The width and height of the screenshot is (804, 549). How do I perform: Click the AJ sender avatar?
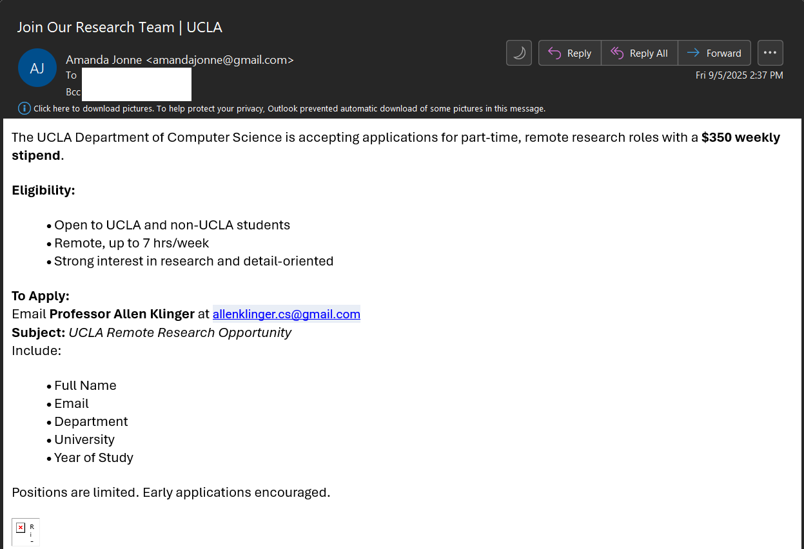click(37, 68)
